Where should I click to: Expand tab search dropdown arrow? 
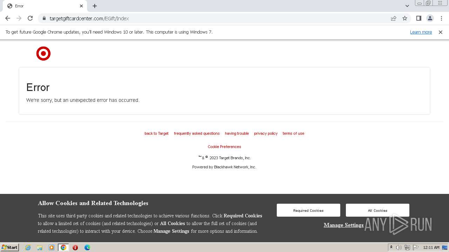coord(407,6)
